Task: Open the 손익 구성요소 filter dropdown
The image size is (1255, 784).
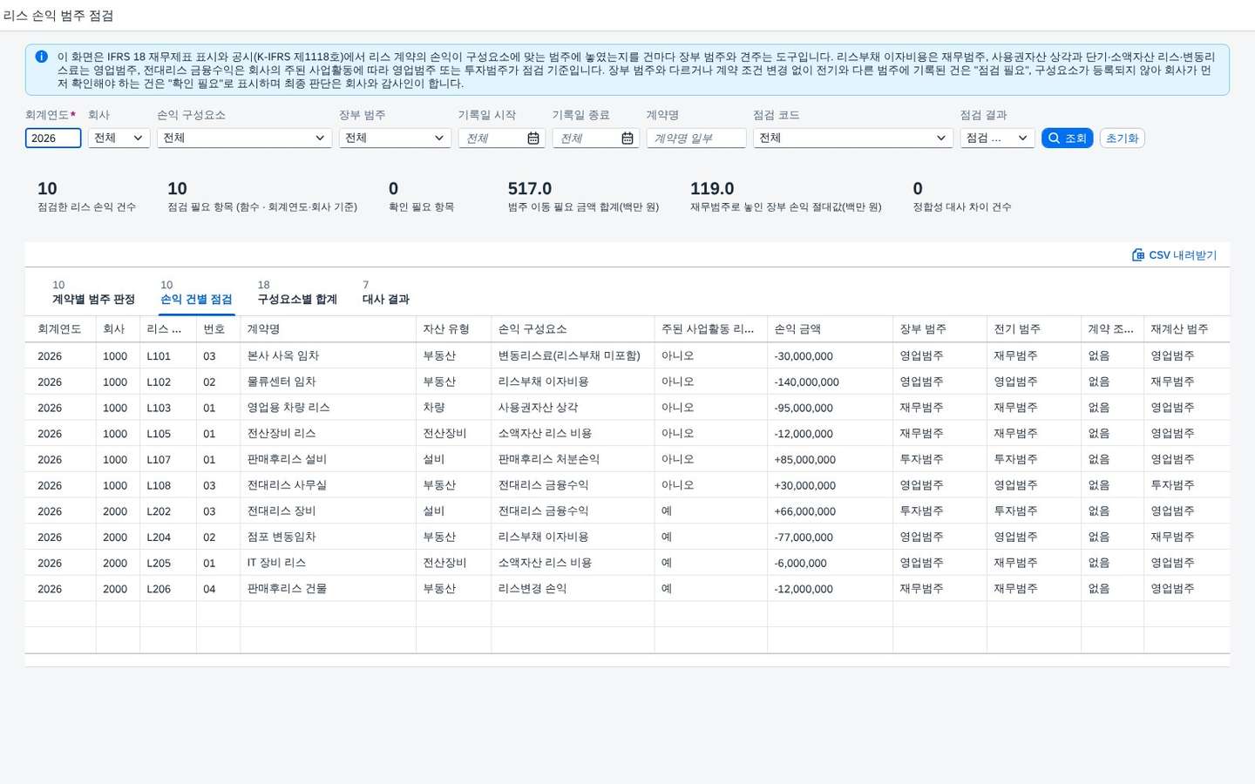Action: click(244, 138)
